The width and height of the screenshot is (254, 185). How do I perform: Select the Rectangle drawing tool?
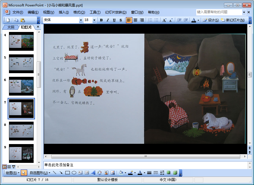point(68,173)
